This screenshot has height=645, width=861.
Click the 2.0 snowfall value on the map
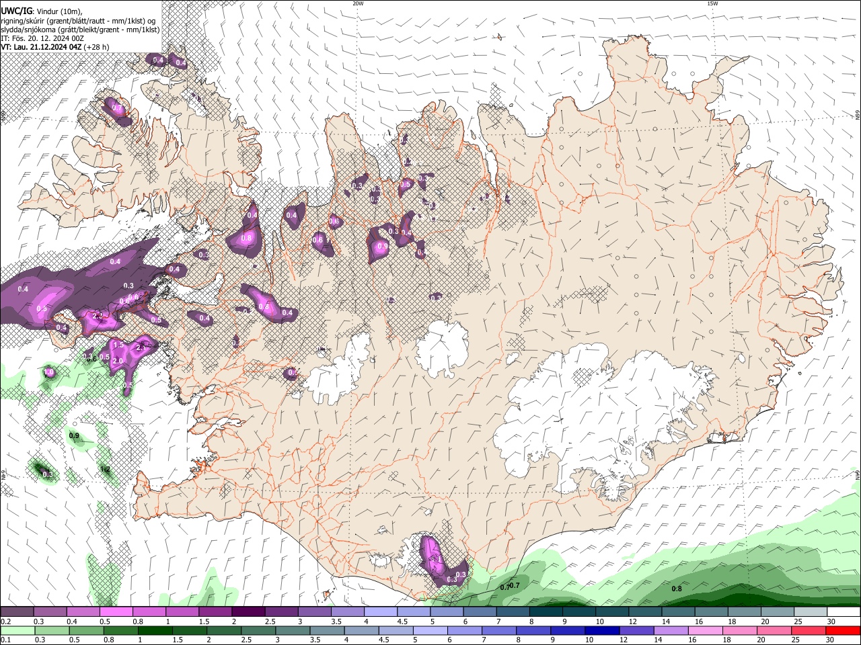tap(117, 361)
